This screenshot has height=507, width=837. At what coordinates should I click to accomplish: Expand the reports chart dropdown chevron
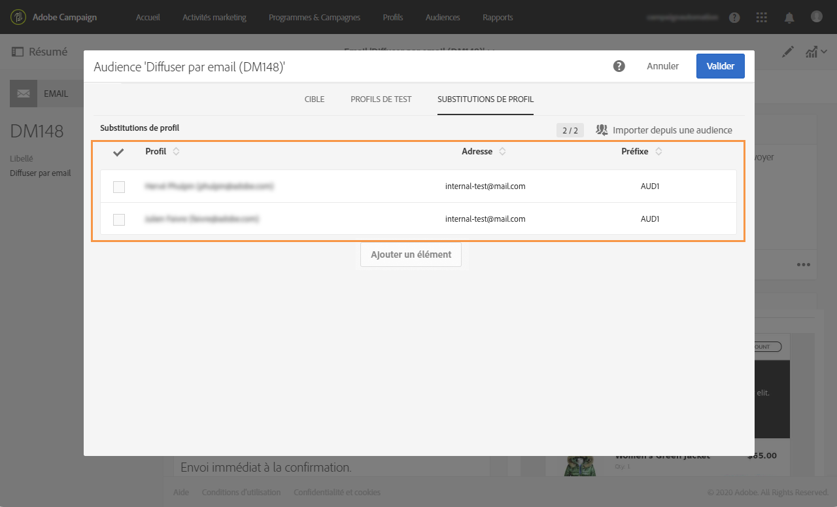(x=825, y=52)
